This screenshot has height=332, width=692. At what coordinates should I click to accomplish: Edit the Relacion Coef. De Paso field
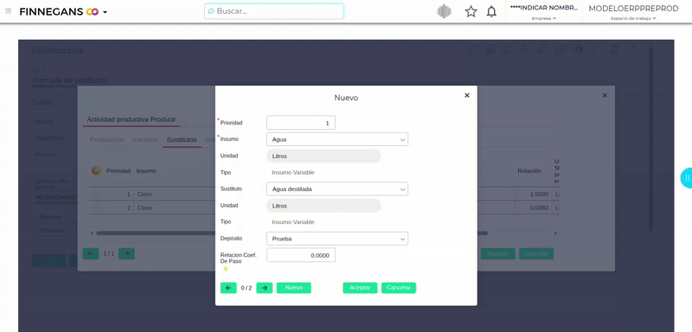click(x=301, y=255)
